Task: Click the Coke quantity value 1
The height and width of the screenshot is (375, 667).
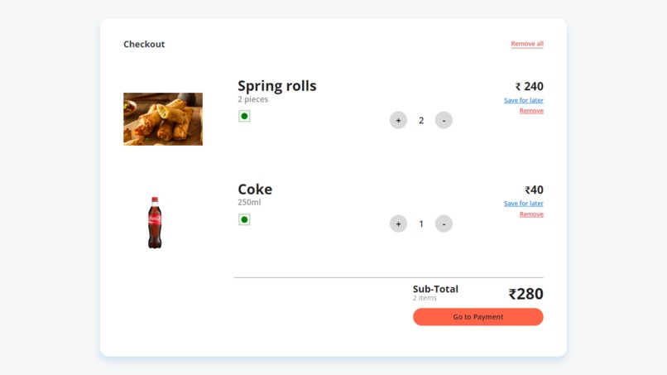Action: (421, 224)
